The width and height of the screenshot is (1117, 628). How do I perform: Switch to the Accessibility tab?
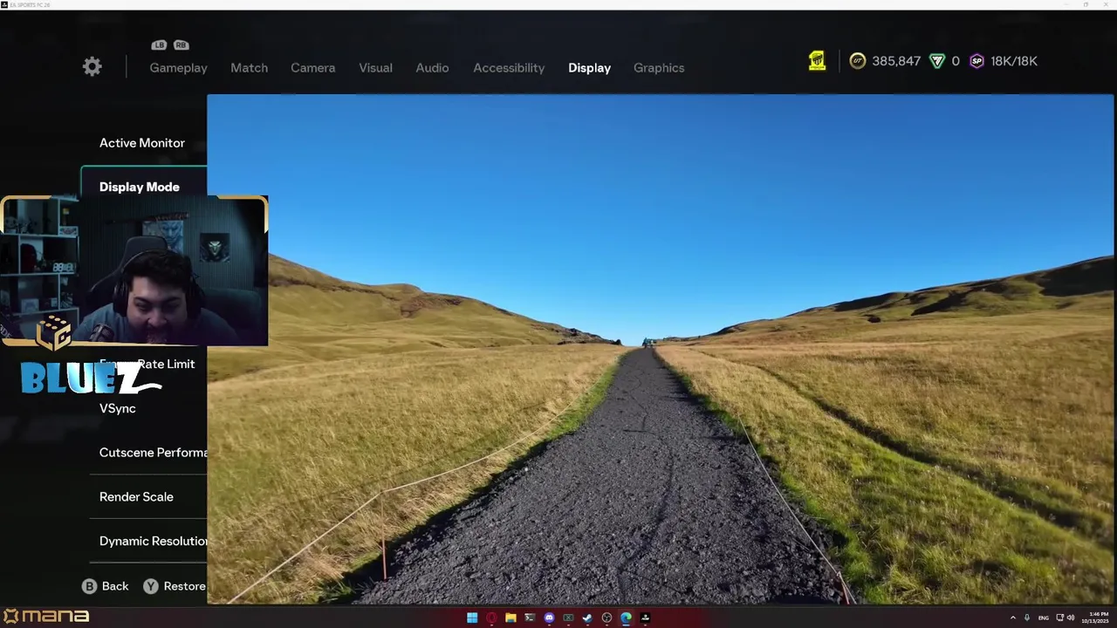tap(509, 68)
